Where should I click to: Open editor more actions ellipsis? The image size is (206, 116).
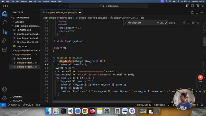(202, 12)
